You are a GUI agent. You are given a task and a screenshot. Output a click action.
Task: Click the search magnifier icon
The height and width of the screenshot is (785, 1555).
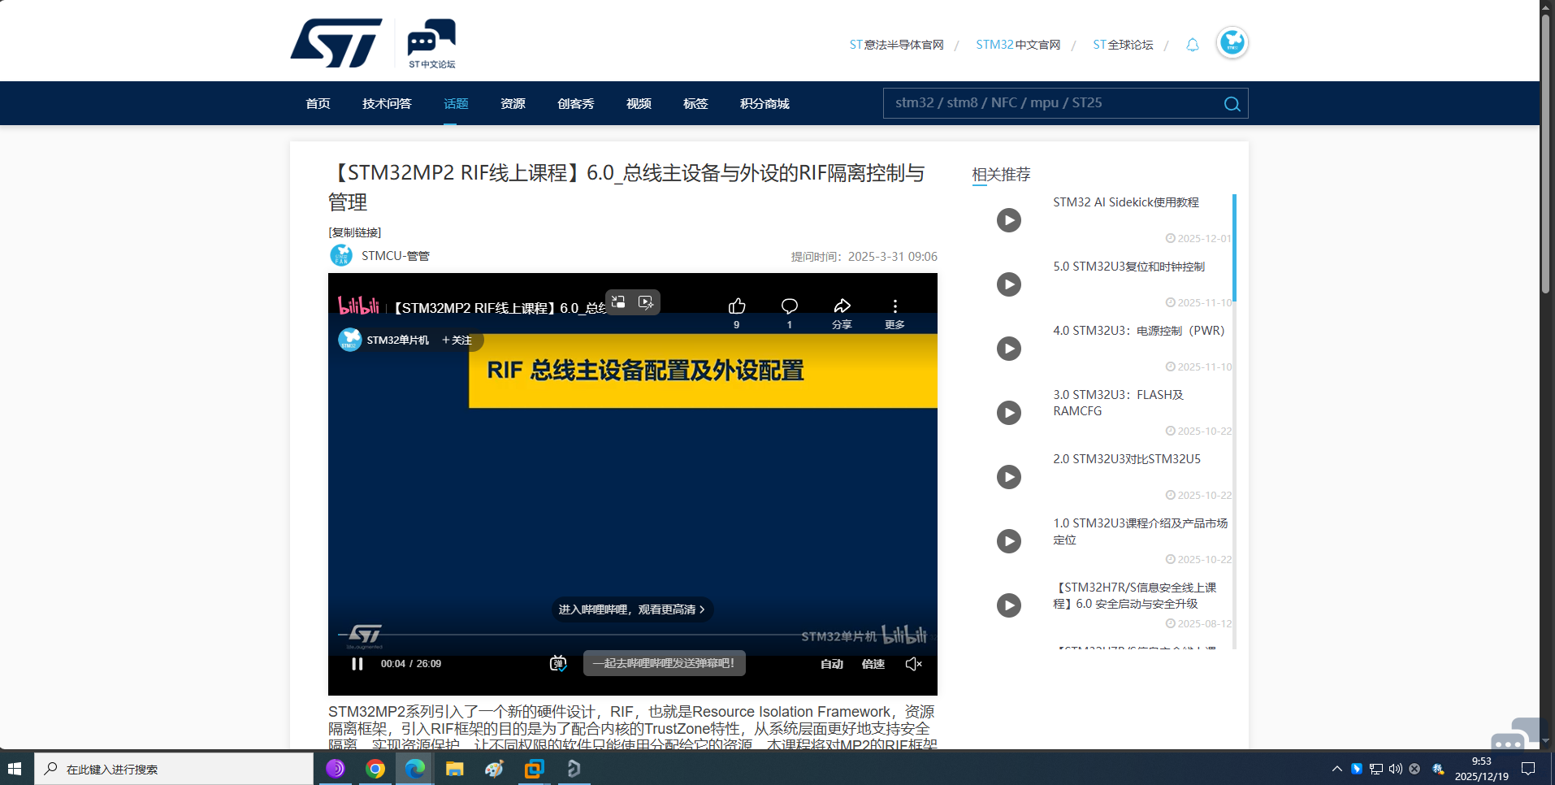click(x=1232, y=104)
